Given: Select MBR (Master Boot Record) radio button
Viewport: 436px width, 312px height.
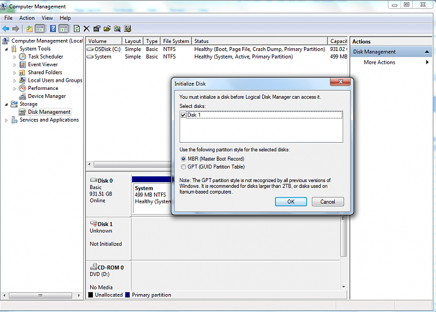Looking at the screenshot, I should (x=183, y=159).
